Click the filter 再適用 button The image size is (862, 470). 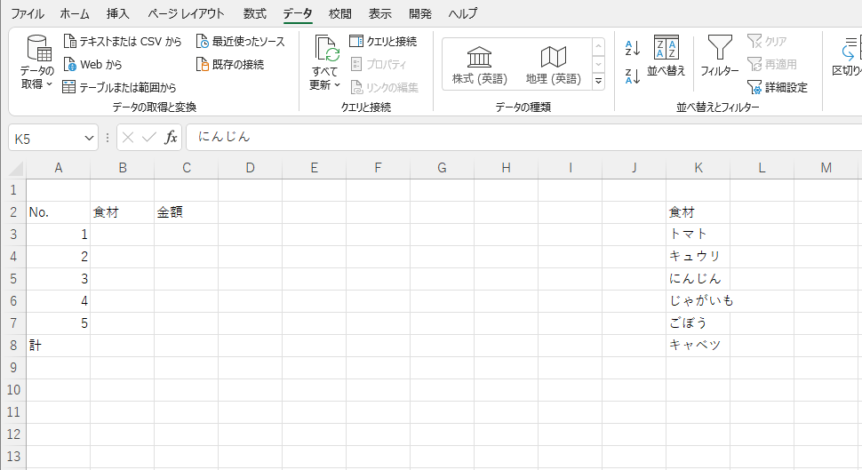pyautogui.click(x=772, y=64)
